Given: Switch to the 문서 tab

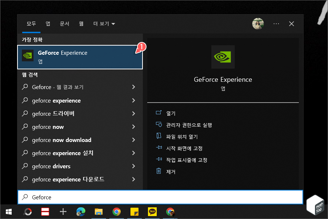Looking at the screenshot, I should 65,23.
